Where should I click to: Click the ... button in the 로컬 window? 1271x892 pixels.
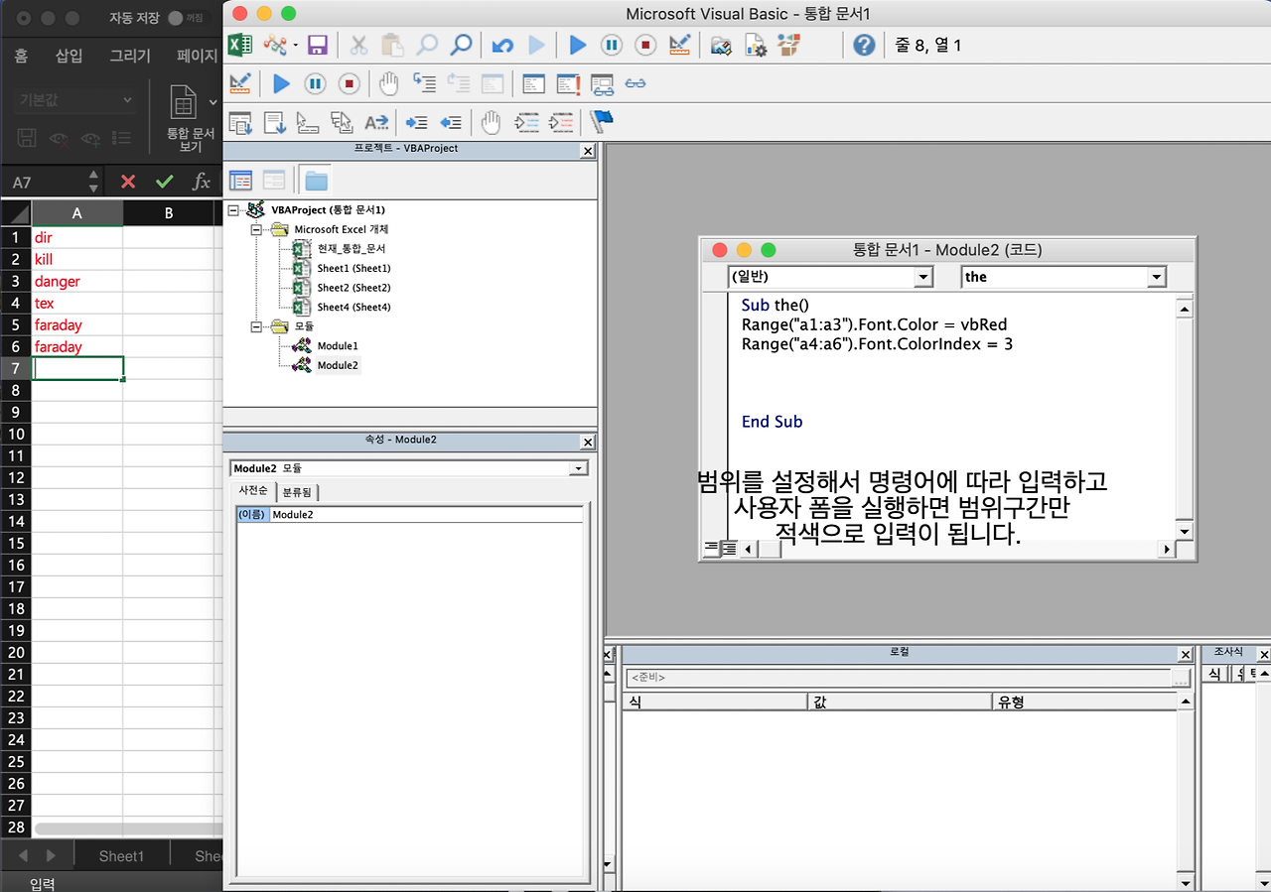pyautogui.click(x=1181, y=679)
